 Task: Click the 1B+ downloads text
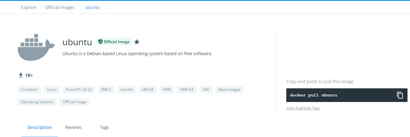tap(29, 75)
